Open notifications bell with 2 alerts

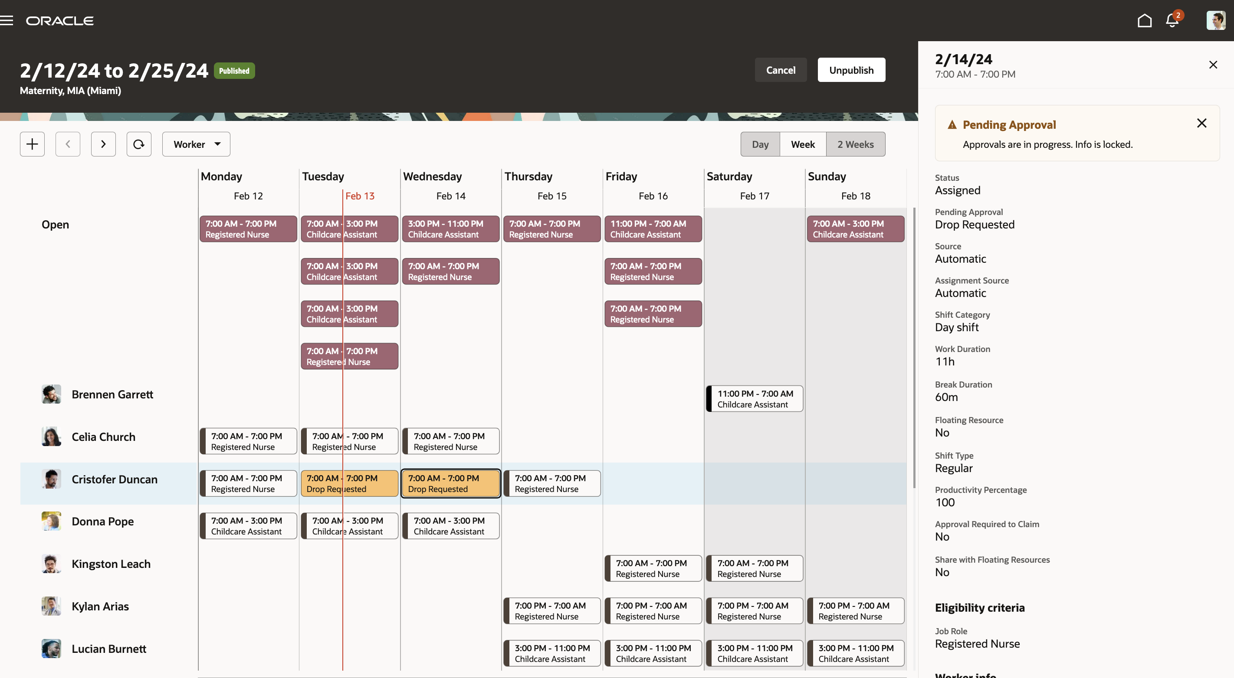tap(1172, 20)
